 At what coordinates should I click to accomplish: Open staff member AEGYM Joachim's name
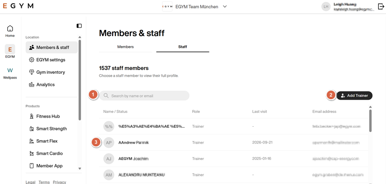pos(134,158)
